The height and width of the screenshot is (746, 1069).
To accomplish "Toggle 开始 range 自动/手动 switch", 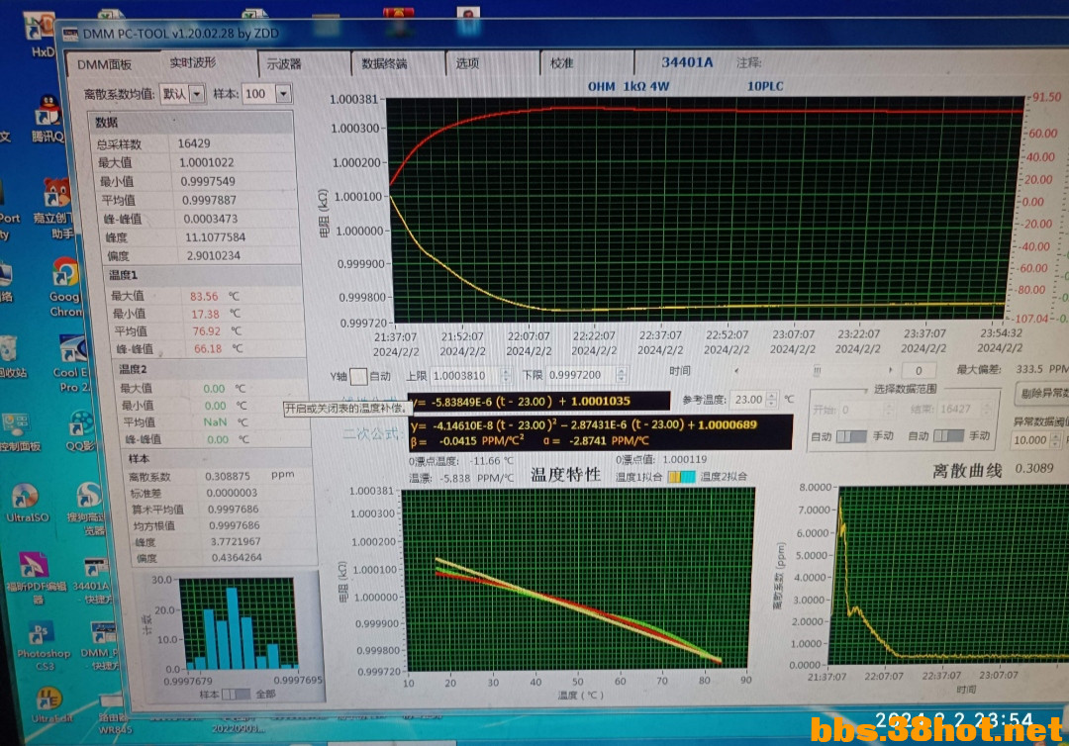I will pos(851,436).
